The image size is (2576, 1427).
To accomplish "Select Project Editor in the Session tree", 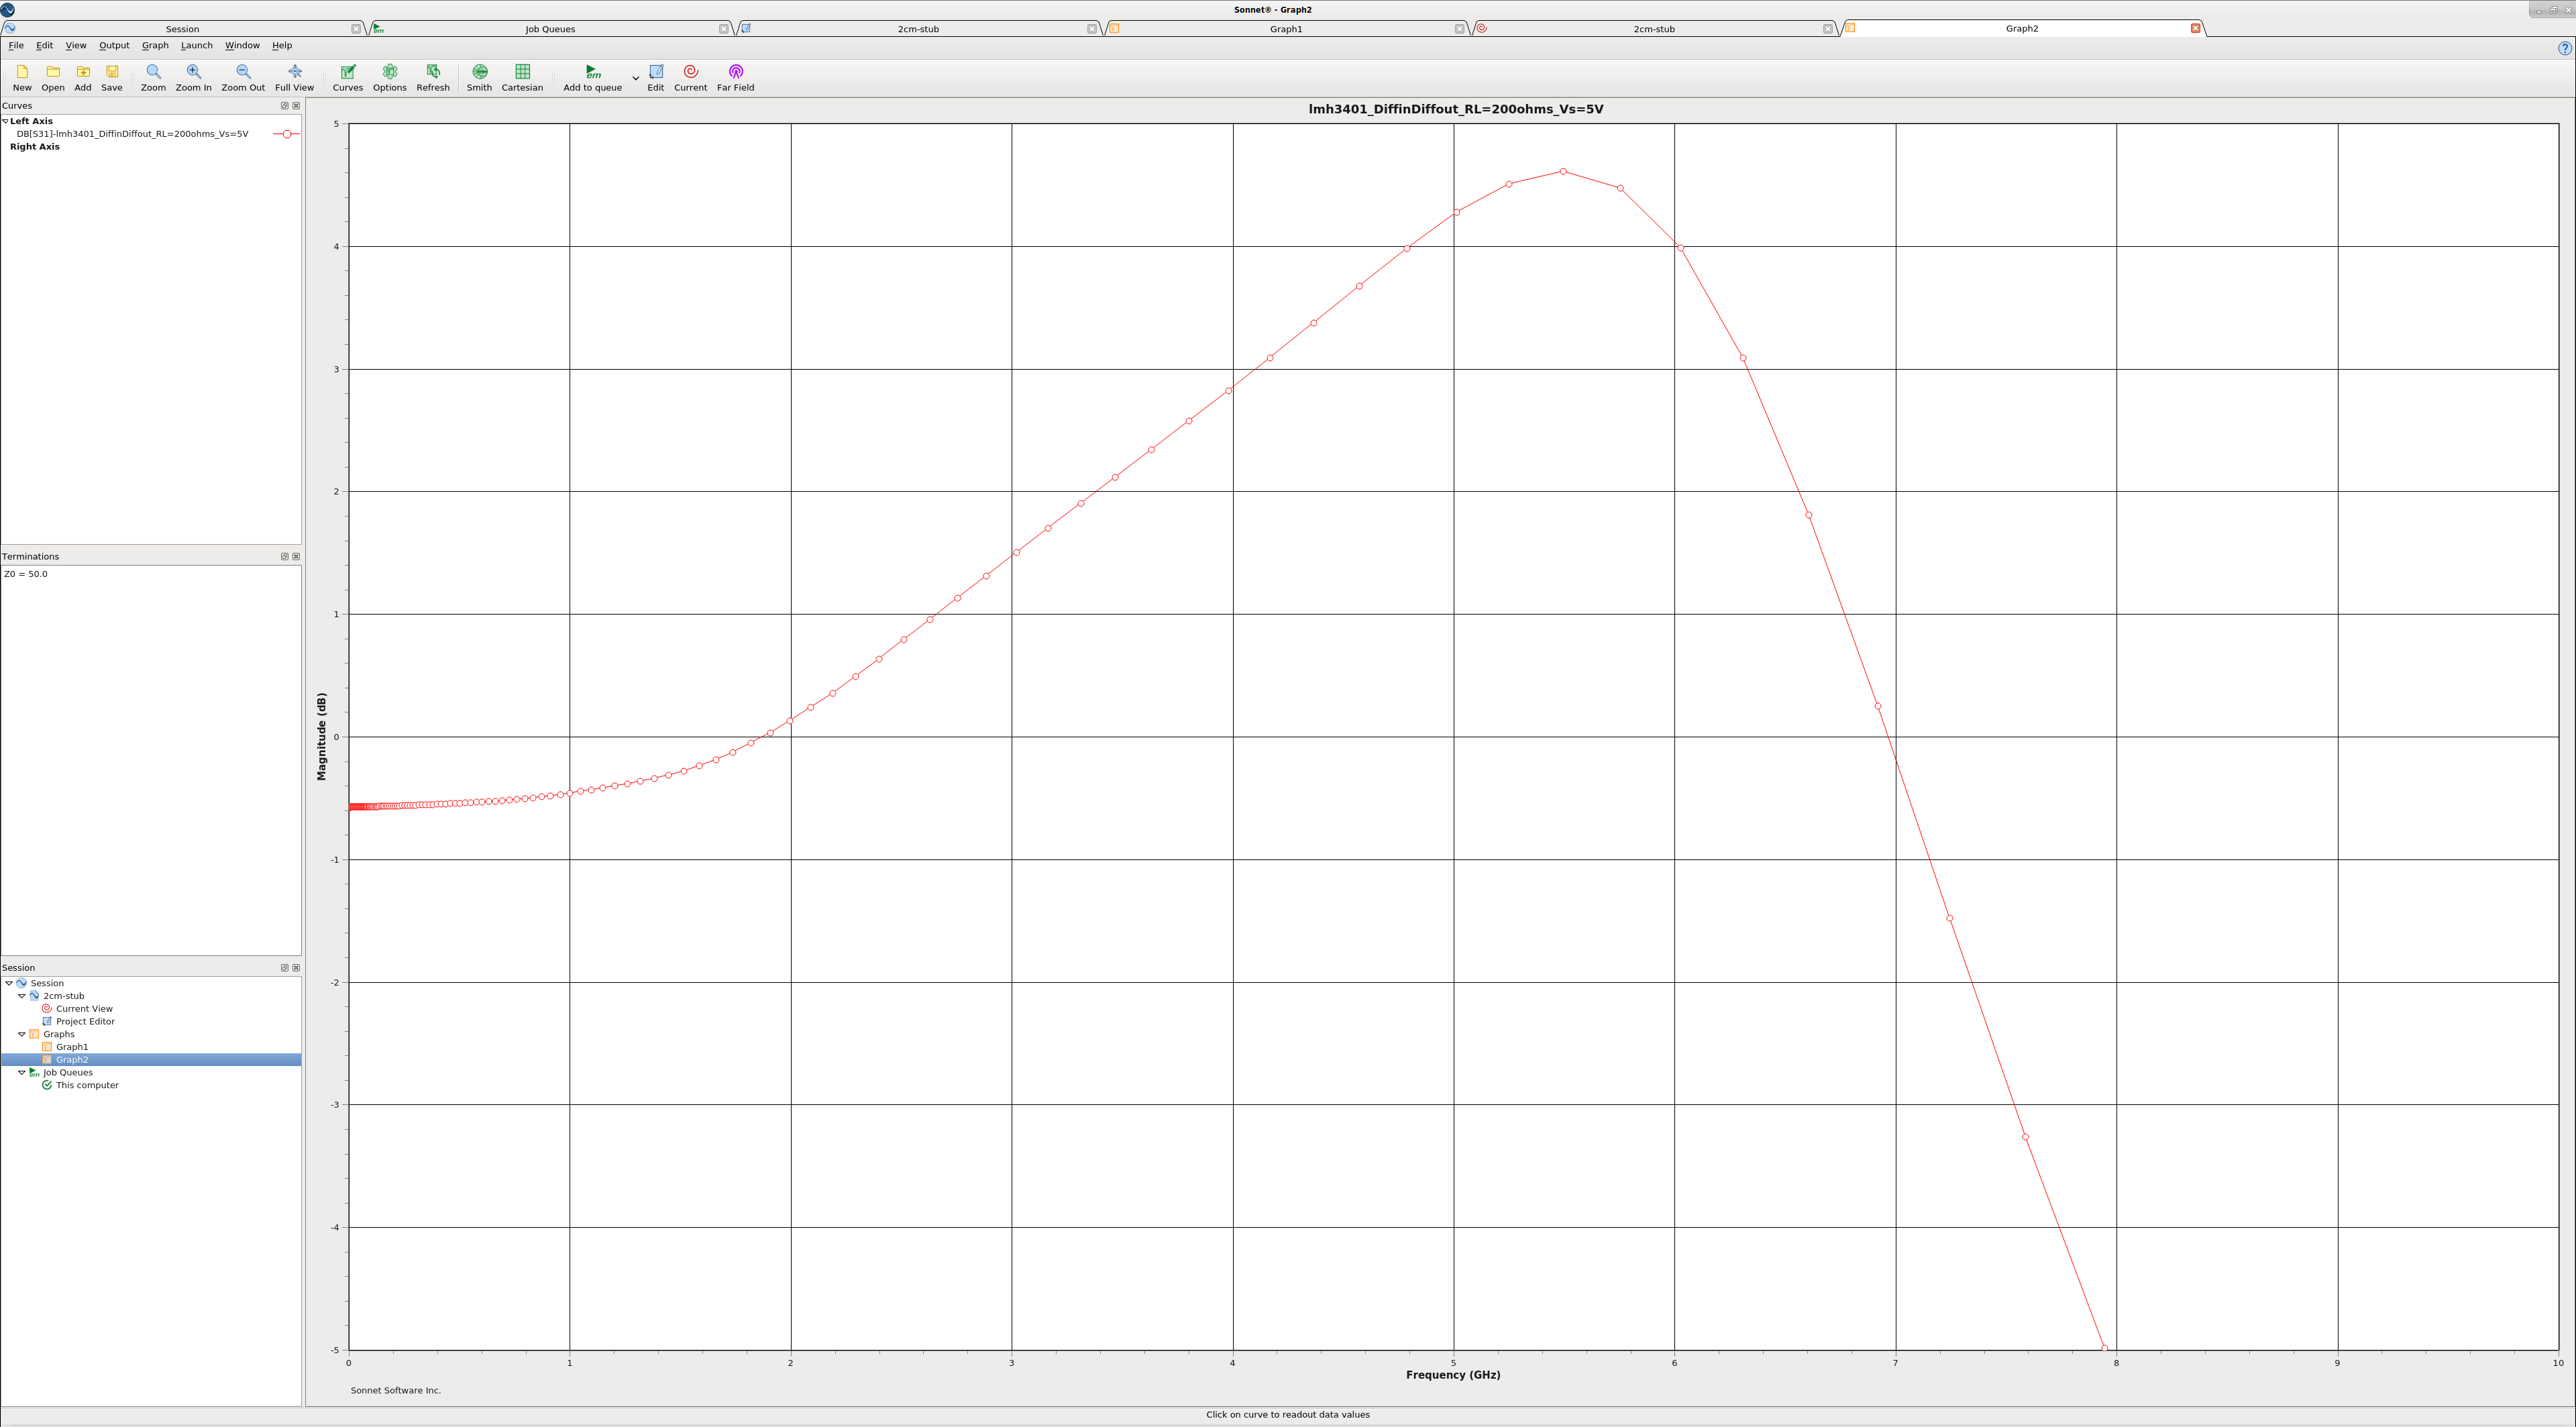I will 85,1022.
